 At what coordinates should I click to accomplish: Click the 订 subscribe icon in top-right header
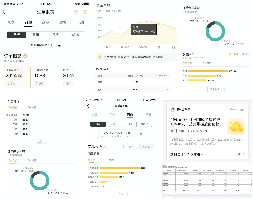pyautogui.click(x=85, y=12)
